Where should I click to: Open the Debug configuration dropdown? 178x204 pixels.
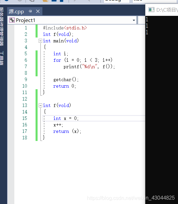[117, 1]
